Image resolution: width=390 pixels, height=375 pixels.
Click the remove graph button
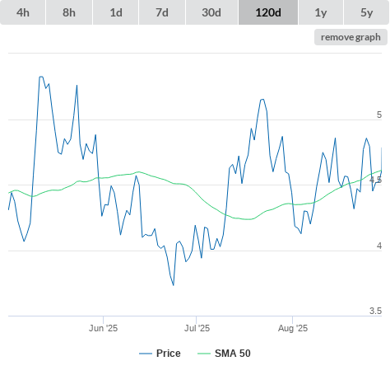coord(351,37)
